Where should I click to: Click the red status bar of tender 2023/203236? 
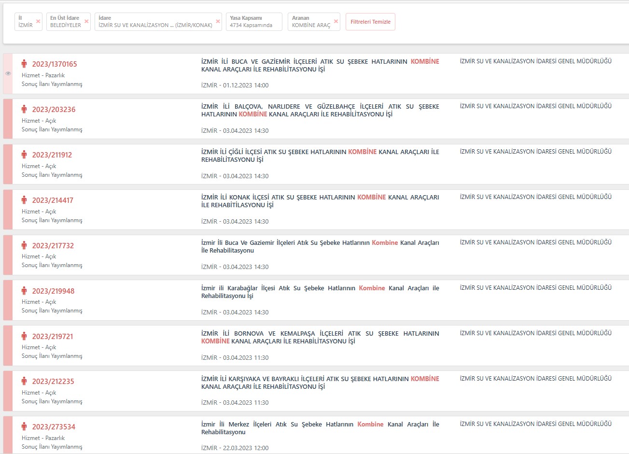coord(8,119)
